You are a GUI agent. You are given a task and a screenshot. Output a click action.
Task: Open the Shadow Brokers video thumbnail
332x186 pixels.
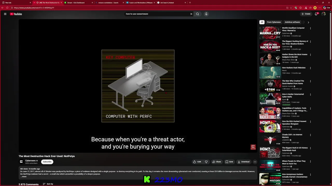point(270,46)
